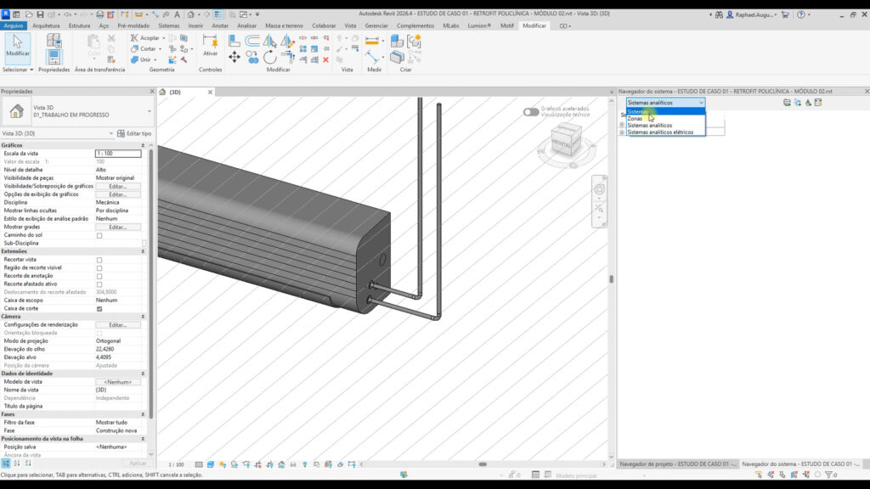Select the Align tool

[234, 40]
